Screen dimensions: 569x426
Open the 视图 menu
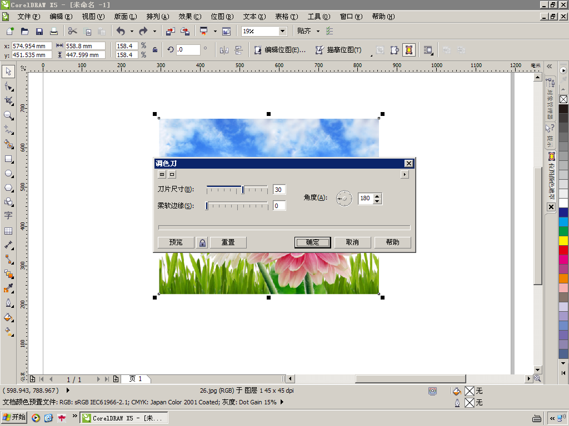click(x=93, y=17)
